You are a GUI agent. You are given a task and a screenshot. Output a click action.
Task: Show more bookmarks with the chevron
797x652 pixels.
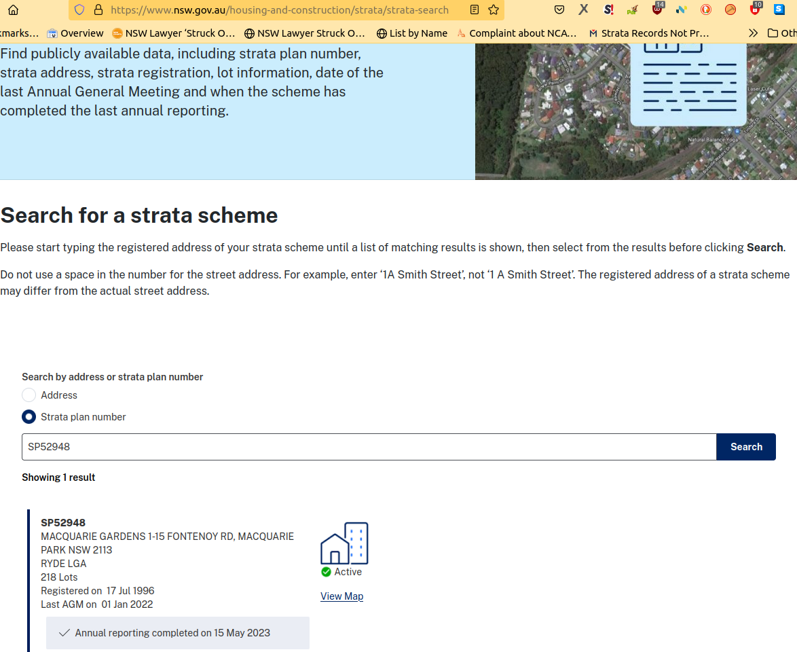click(754, 33)
